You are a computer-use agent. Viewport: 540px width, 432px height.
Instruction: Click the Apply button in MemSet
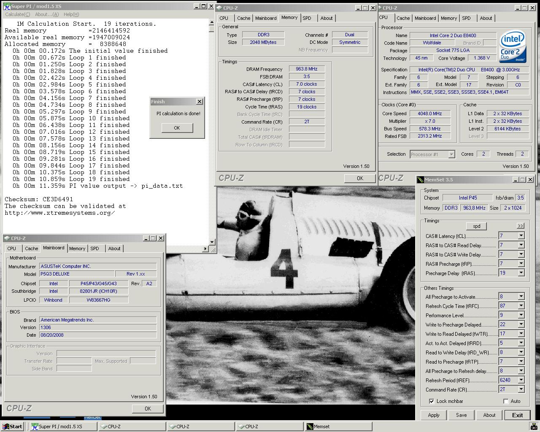[433, 415]
